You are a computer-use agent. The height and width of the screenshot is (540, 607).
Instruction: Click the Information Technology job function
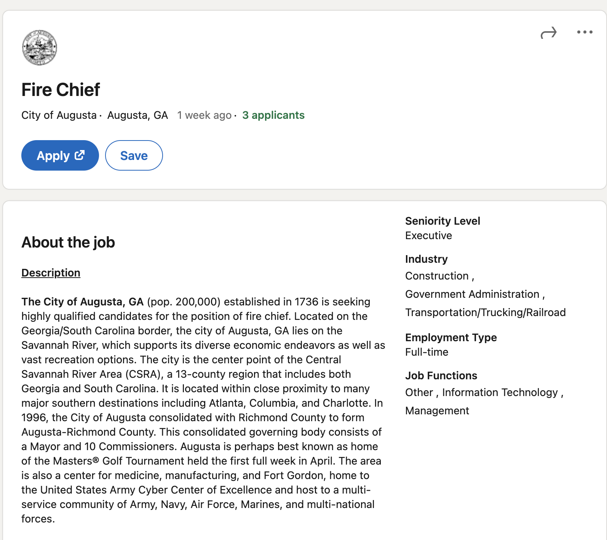click(500, 392)
